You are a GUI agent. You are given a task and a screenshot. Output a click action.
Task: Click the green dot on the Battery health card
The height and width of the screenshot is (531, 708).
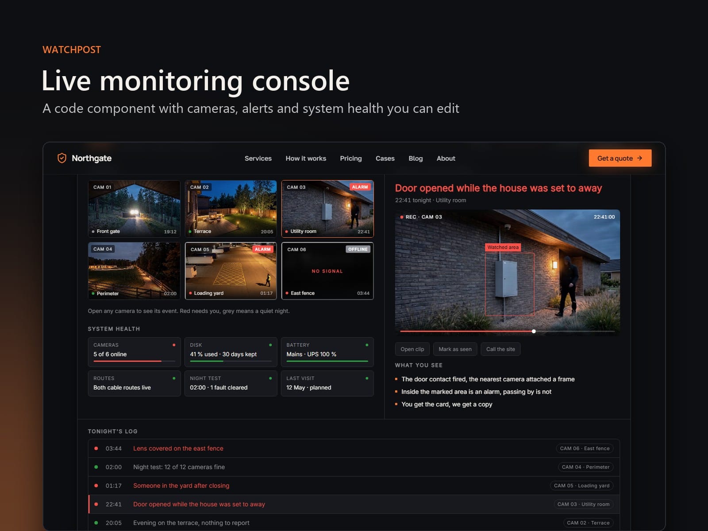point(367,345)
